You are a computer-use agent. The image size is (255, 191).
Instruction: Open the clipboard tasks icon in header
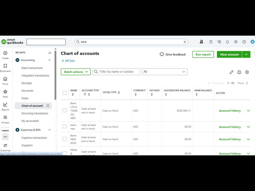click(x=211, y=42)
